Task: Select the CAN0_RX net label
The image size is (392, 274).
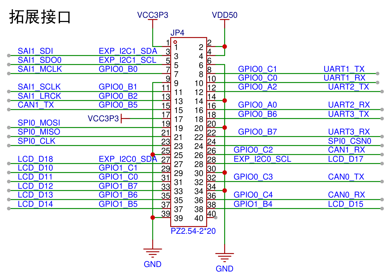Action: point(347,195)
